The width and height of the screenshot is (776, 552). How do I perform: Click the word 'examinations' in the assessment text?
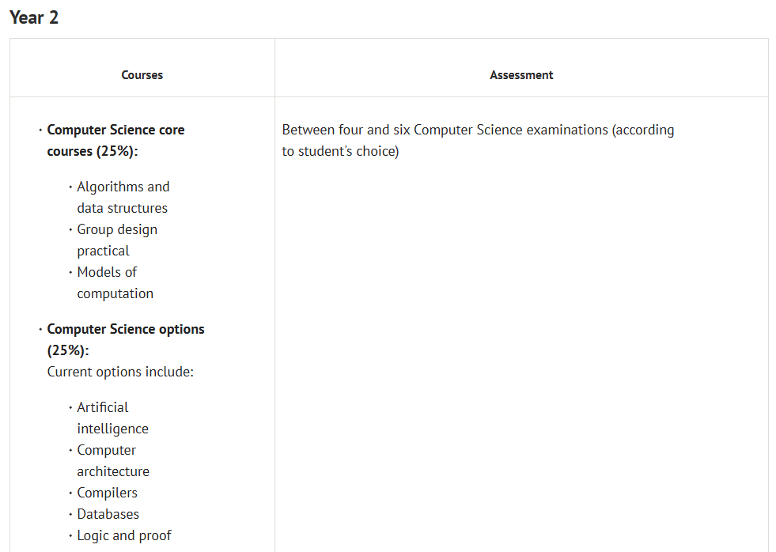[568, 130]
